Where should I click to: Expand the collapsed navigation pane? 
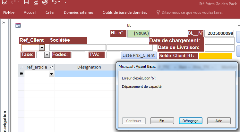pos(4,23)
